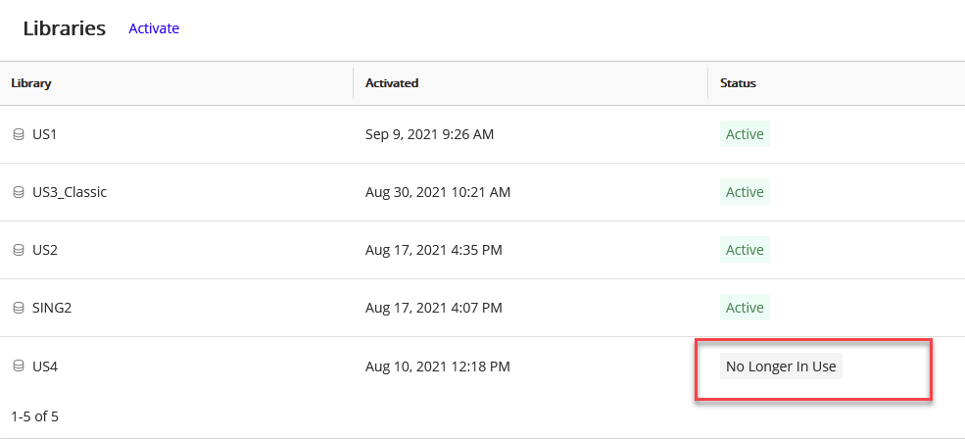Click the 1-5 of 5 pagination text
Screen dimensions: 965x439
pos(34,416)
